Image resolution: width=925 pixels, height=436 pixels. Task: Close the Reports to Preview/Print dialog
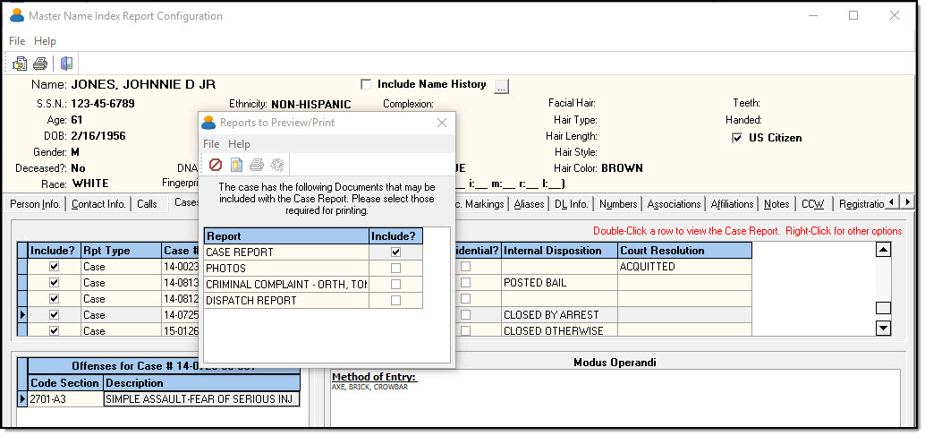pos(441,123)
